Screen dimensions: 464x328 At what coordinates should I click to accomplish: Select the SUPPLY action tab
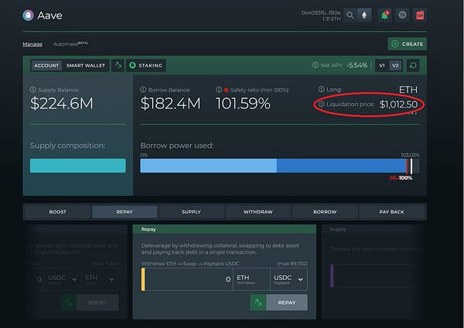coord(191,212)
